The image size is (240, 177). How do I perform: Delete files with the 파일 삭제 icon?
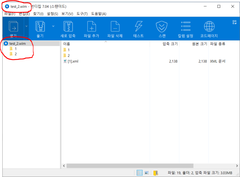click(115, 27)
